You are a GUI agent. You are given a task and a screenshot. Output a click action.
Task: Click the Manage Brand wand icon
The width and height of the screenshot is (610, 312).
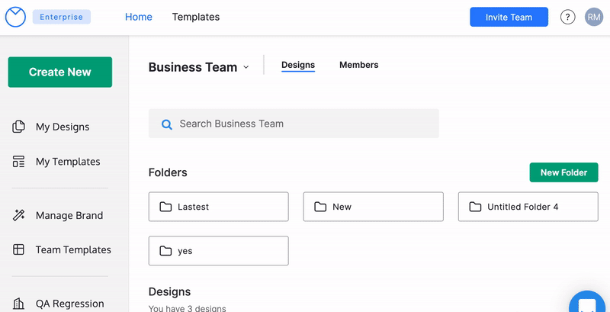19,215
